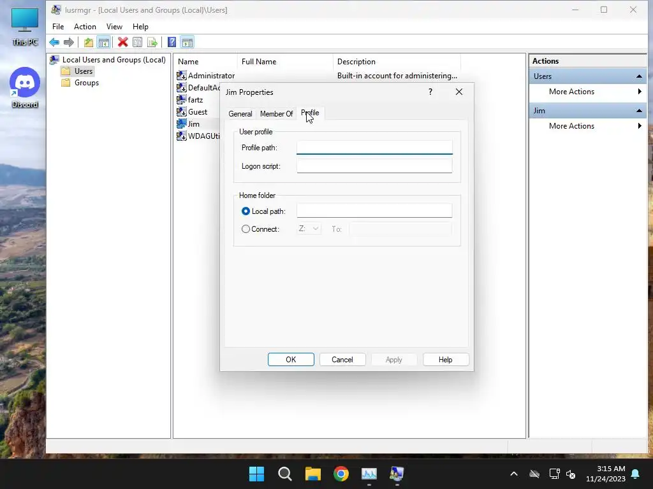Click the Apply button

point(393,360)
